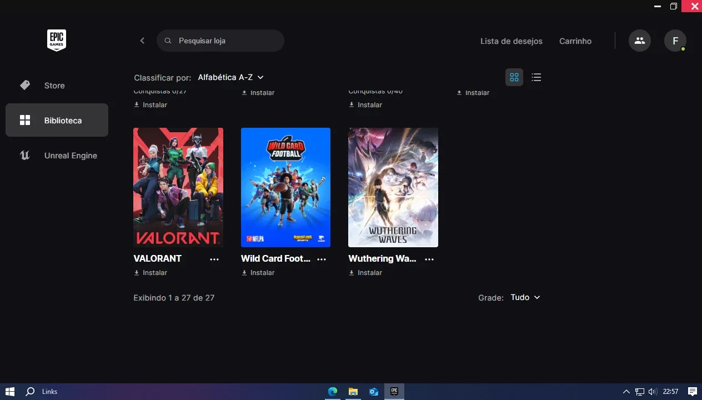Image resolution: width=702 pixels, height=400 pixels.
Task: Open Microsoft Edge from the taskbar
Action: tap(333, 392)
